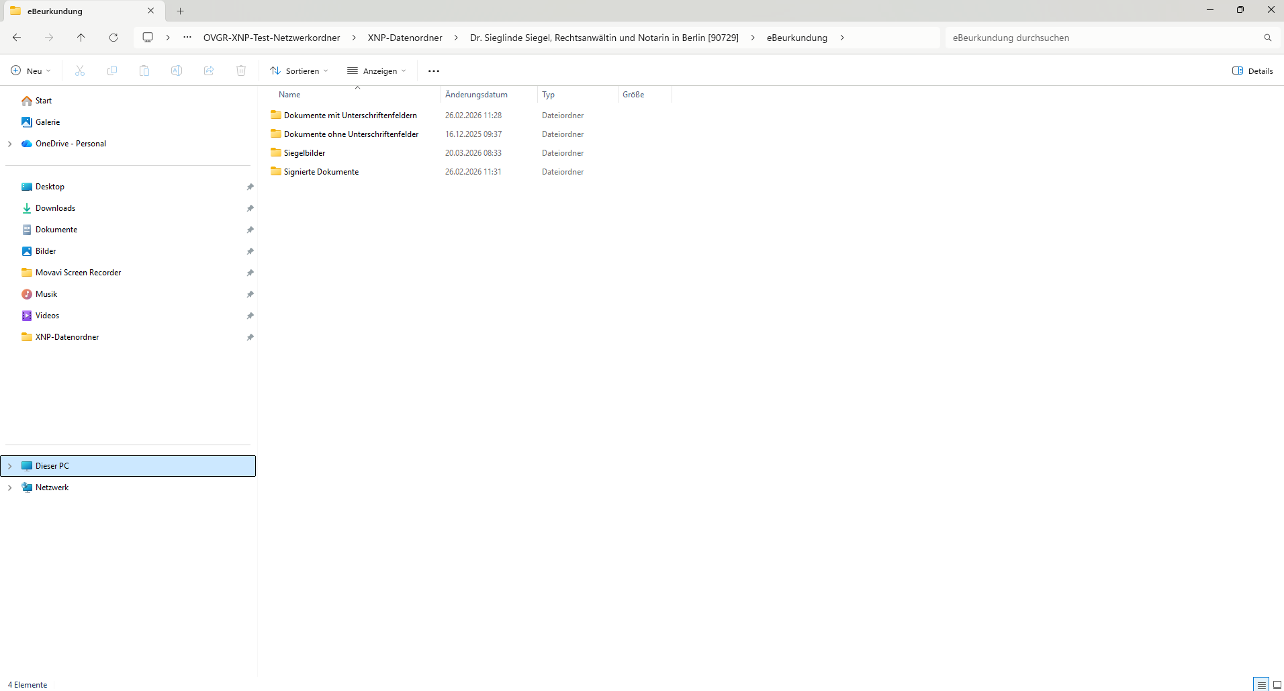The height and width of the screenshot is (691, 1284).
Task: Select the Siegelbilder folder
Action: pos(304,153)
